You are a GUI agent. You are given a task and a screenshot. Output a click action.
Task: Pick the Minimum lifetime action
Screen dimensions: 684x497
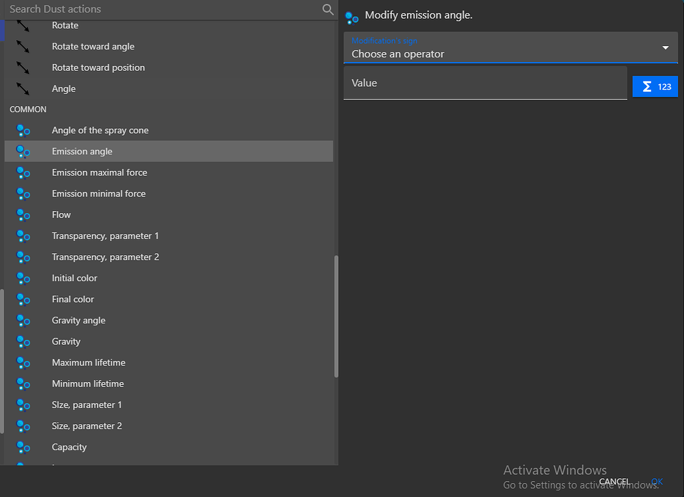169,384
